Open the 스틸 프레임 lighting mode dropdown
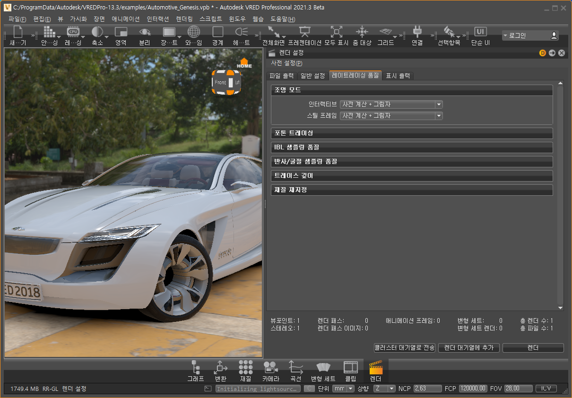 click(x=391, y=116)
